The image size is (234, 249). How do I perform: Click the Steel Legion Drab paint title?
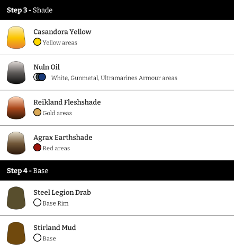tap(62, 193)
